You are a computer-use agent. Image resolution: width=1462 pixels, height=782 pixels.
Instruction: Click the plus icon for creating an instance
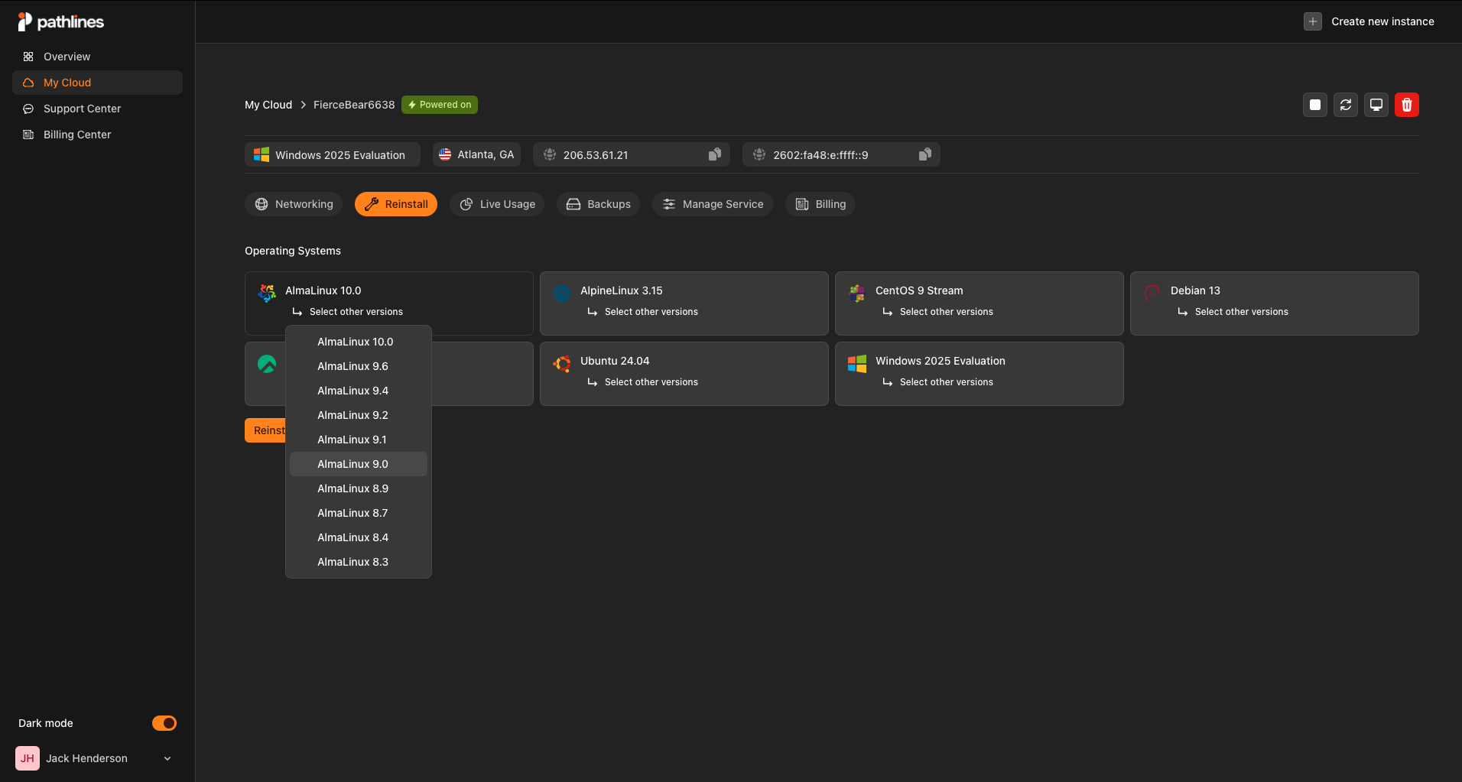[1311, 21]
